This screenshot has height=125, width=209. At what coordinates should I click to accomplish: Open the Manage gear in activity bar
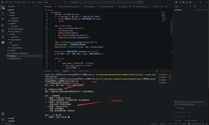(x=3, y=119)
